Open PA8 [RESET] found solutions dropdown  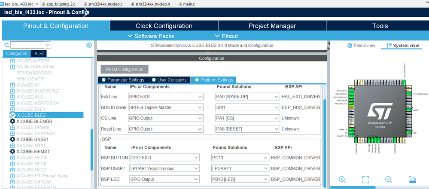coord(247,129)
